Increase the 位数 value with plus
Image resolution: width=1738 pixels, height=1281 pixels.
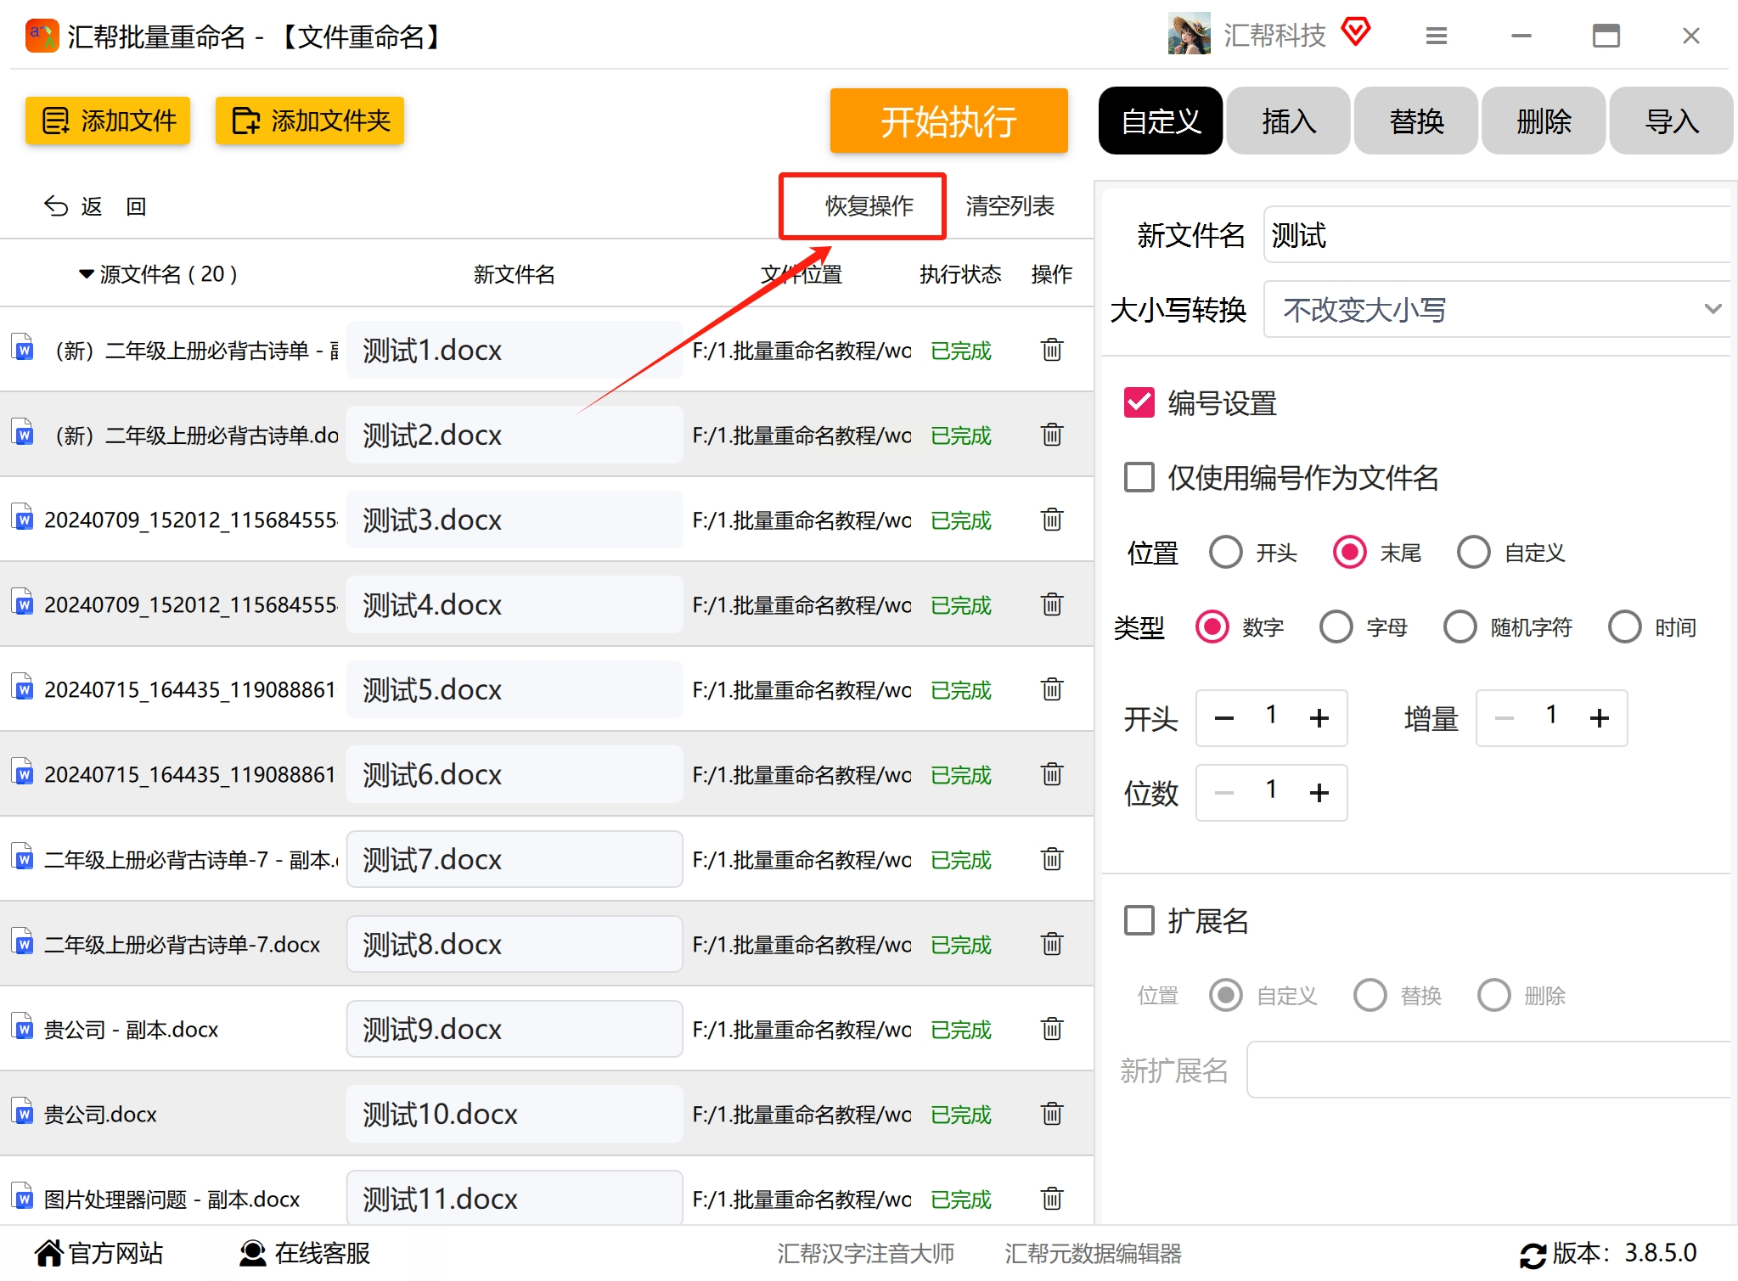(1319, 793)
